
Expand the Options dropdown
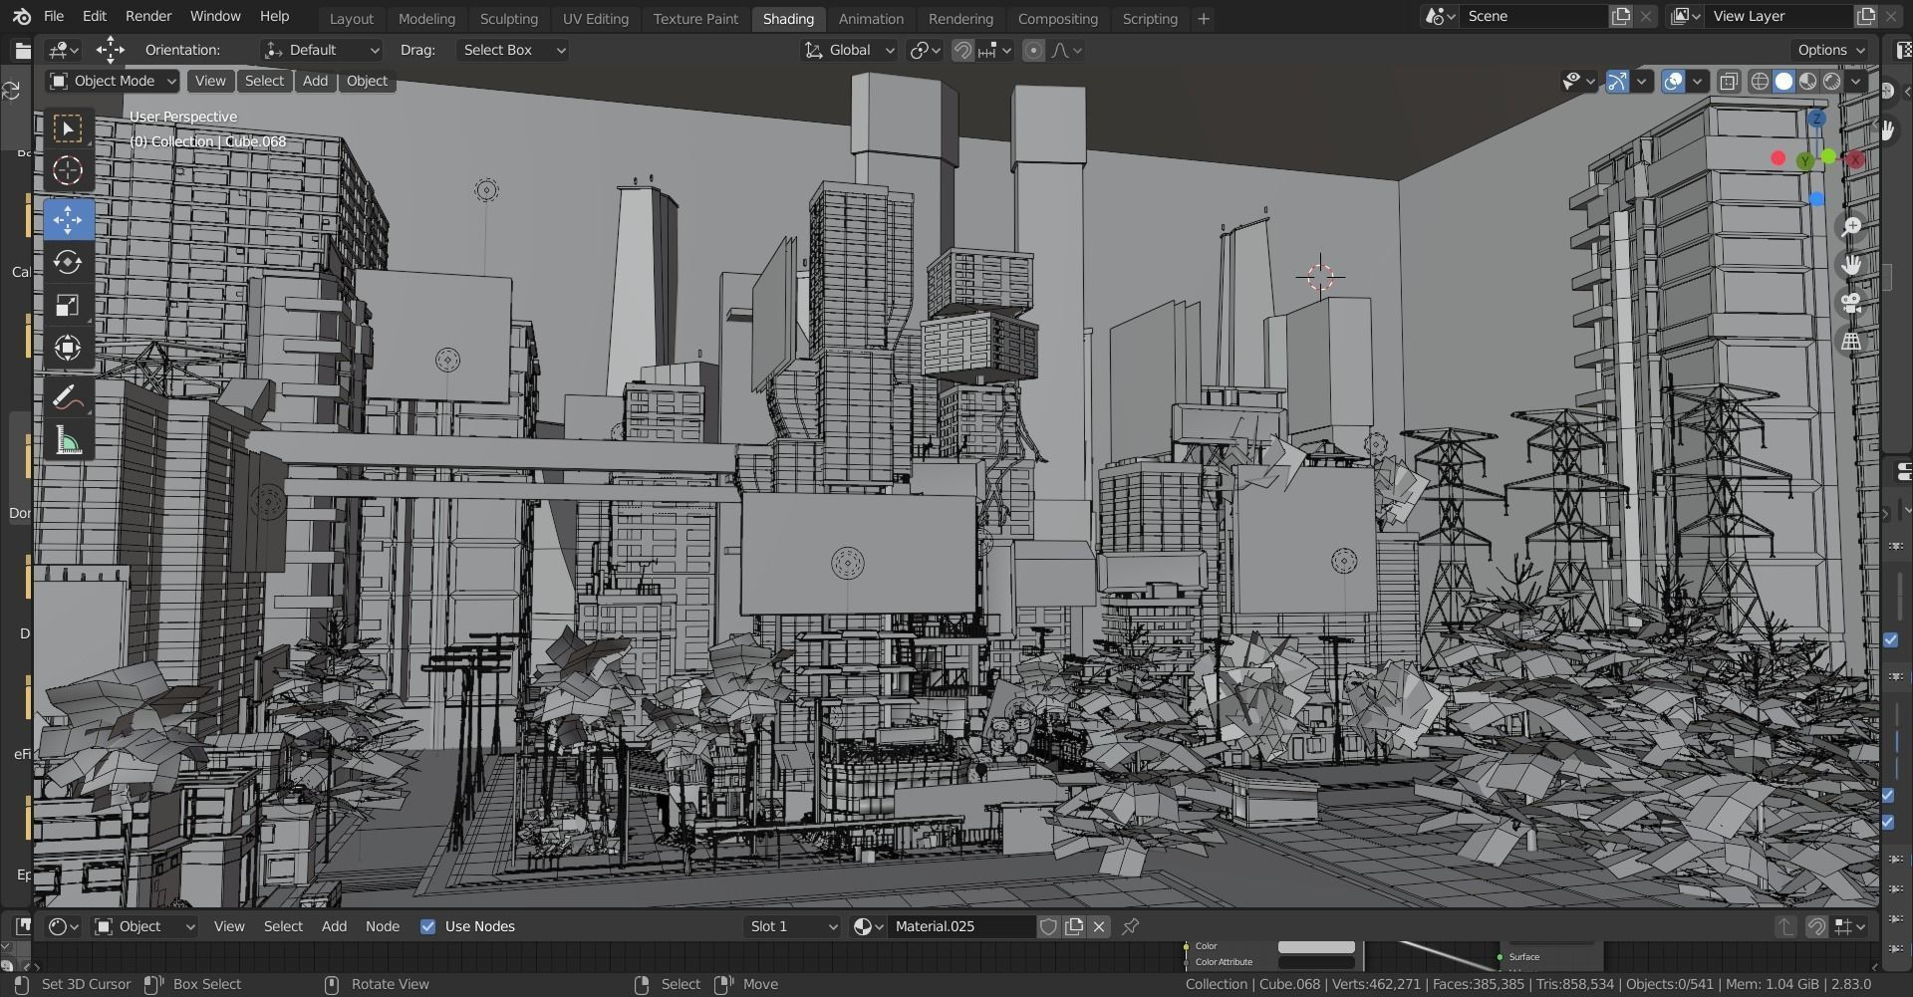pyautogui.click(x=1831, y=51)
